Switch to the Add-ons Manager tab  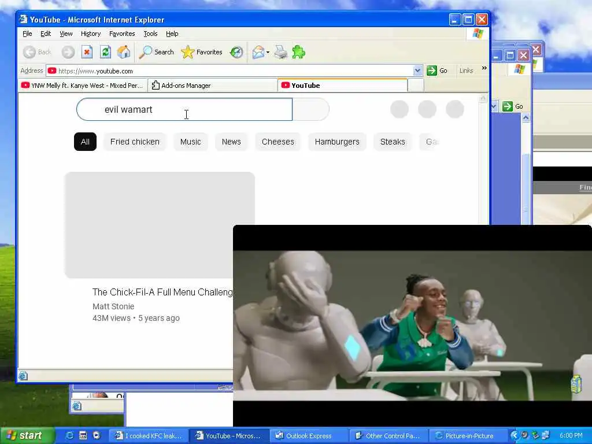click(213, 86)
